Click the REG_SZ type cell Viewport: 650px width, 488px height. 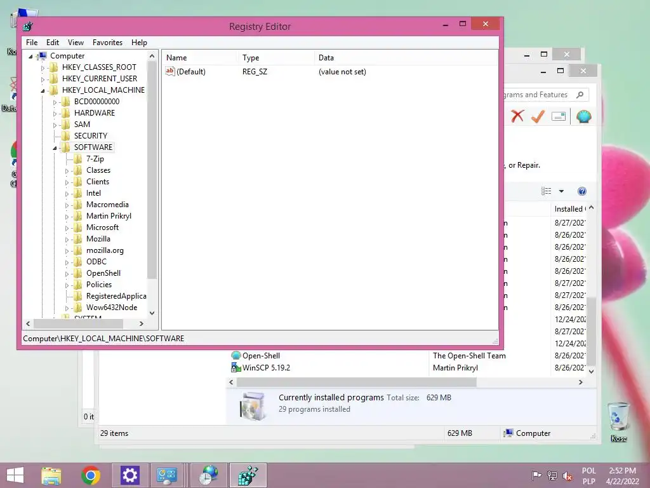pyautogui.click(x=255, y=72)
